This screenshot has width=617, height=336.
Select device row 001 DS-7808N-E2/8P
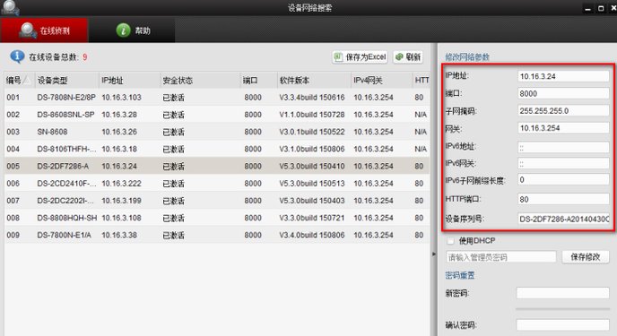coord(217,97)
